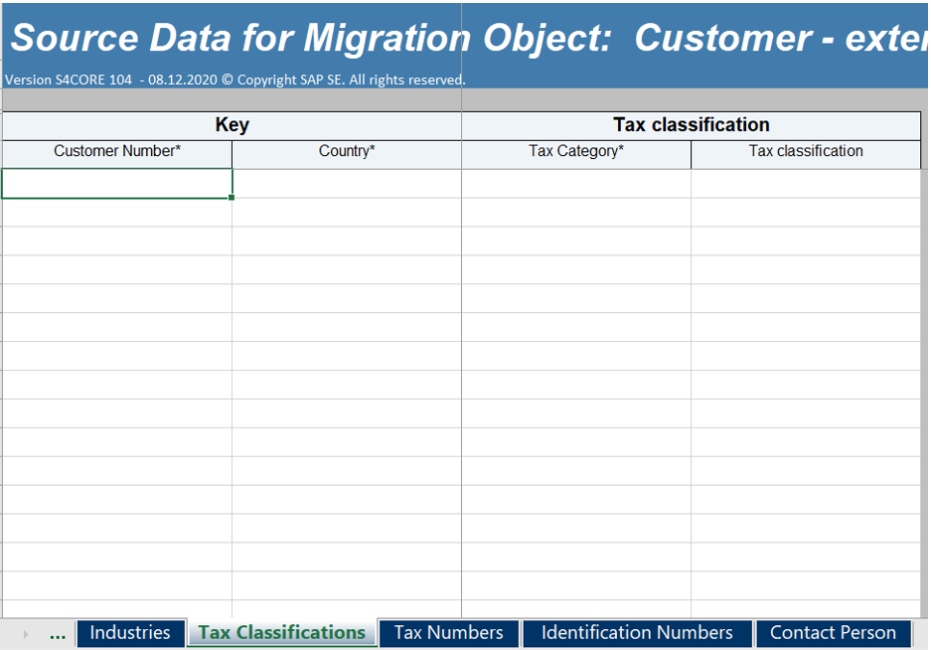Viewport: 931px width, 650px height.
Task: Click the merged Key group header
Action: coord(232,126)
